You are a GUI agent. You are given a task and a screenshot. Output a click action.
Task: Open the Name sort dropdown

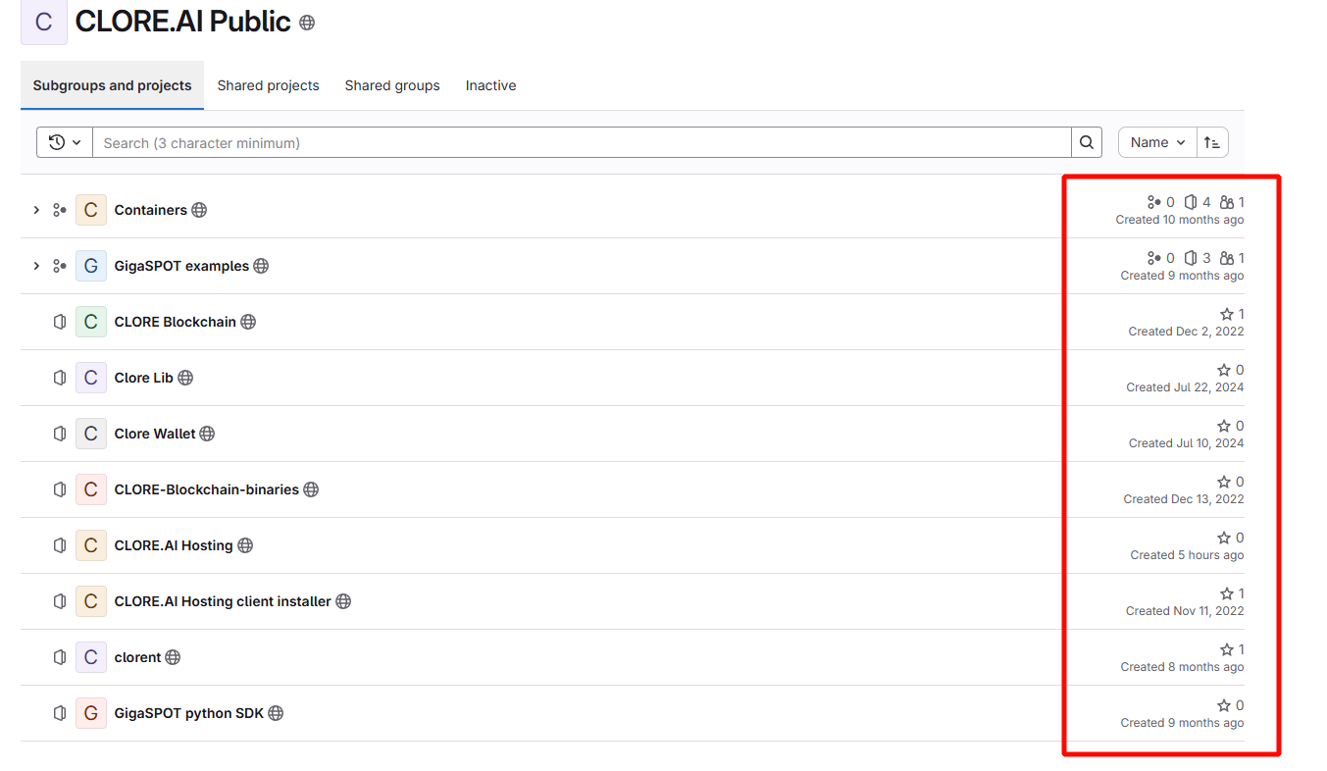coord(1157,142)
